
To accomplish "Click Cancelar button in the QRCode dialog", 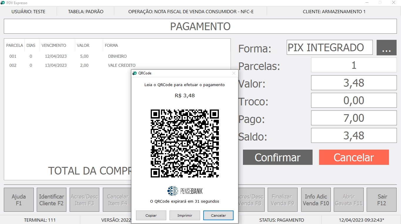I will click(219, 216).
